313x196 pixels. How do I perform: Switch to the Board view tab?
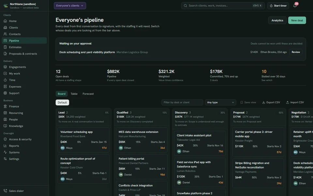click(62, 94)
